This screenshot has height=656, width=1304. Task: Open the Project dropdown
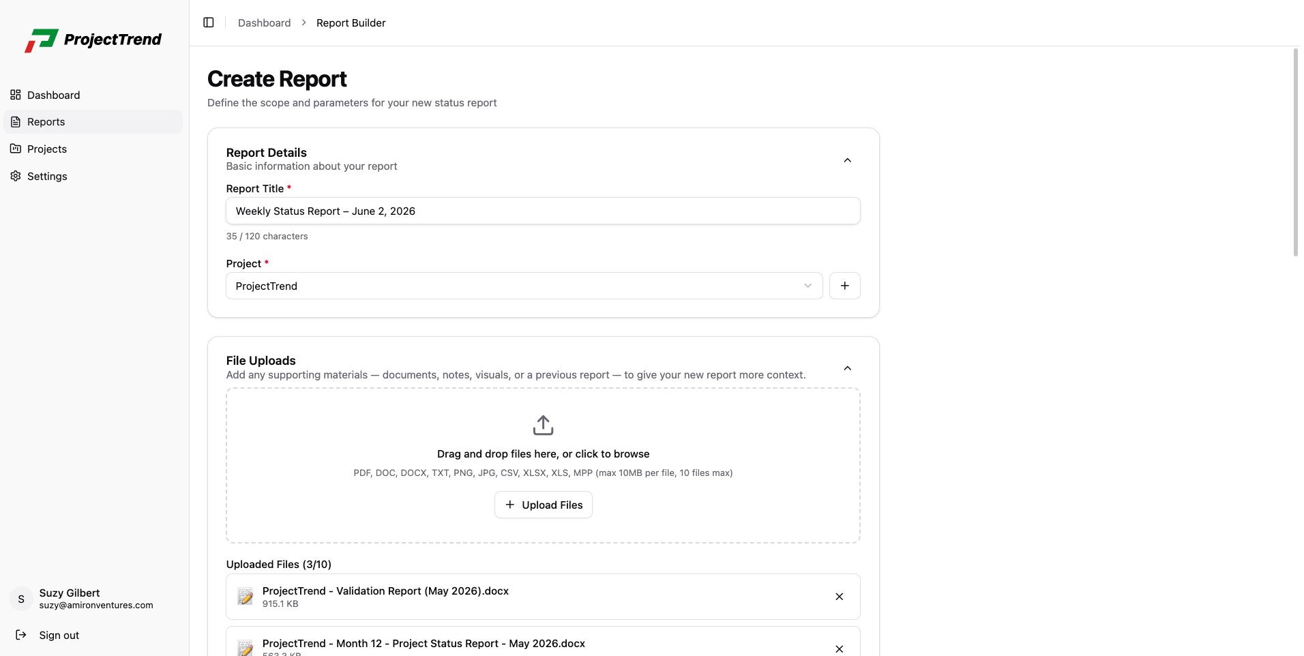[524, 286]
